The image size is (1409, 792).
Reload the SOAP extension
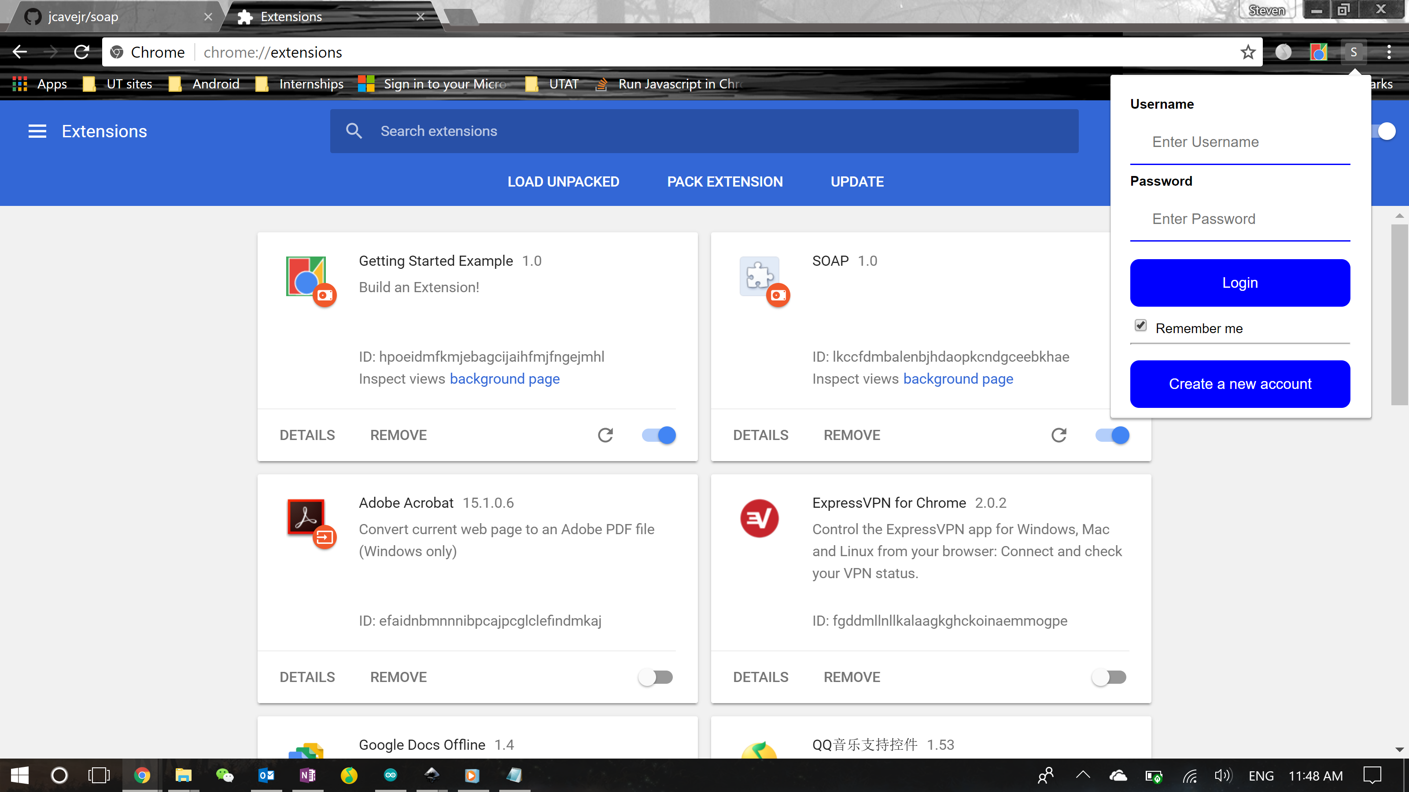click(x=1059, y=435)
